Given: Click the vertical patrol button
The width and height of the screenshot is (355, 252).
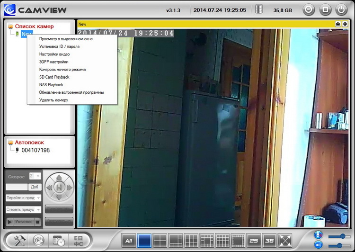Looking at the screenshot, I should [59, 221].
